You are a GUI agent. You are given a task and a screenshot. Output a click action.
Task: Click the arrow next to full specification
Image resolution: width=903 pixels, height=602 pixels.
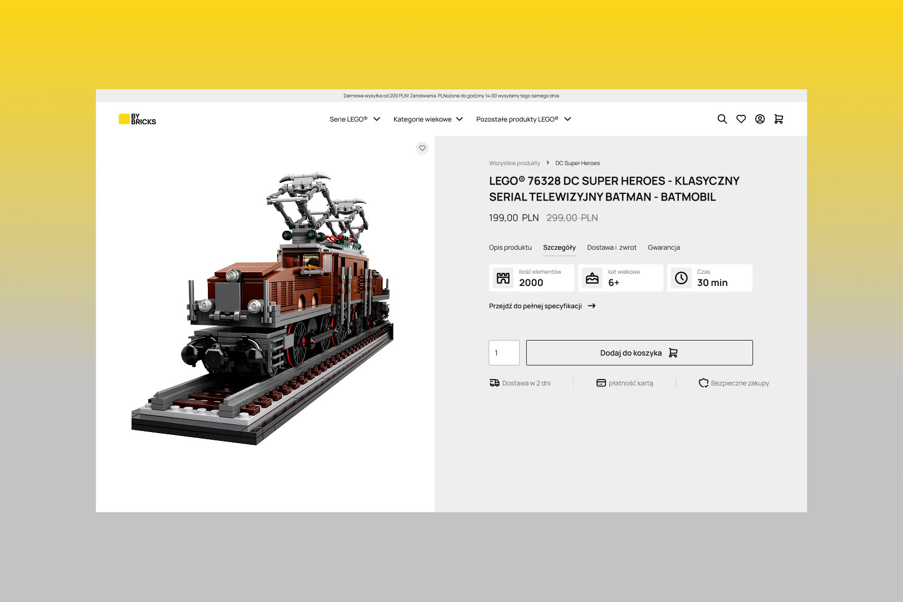point(591,306)
